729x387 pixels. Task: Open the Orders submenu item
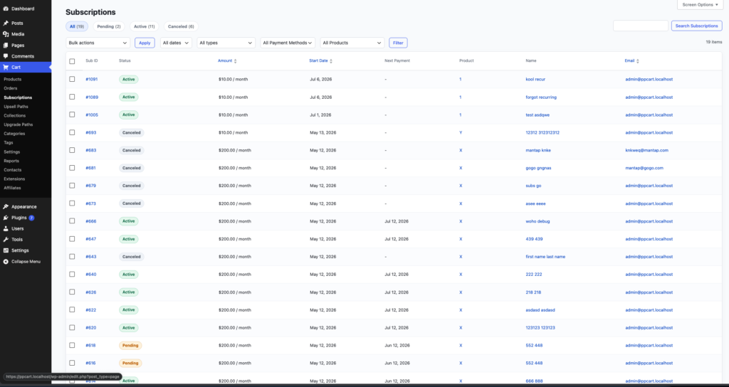point(10,88)
